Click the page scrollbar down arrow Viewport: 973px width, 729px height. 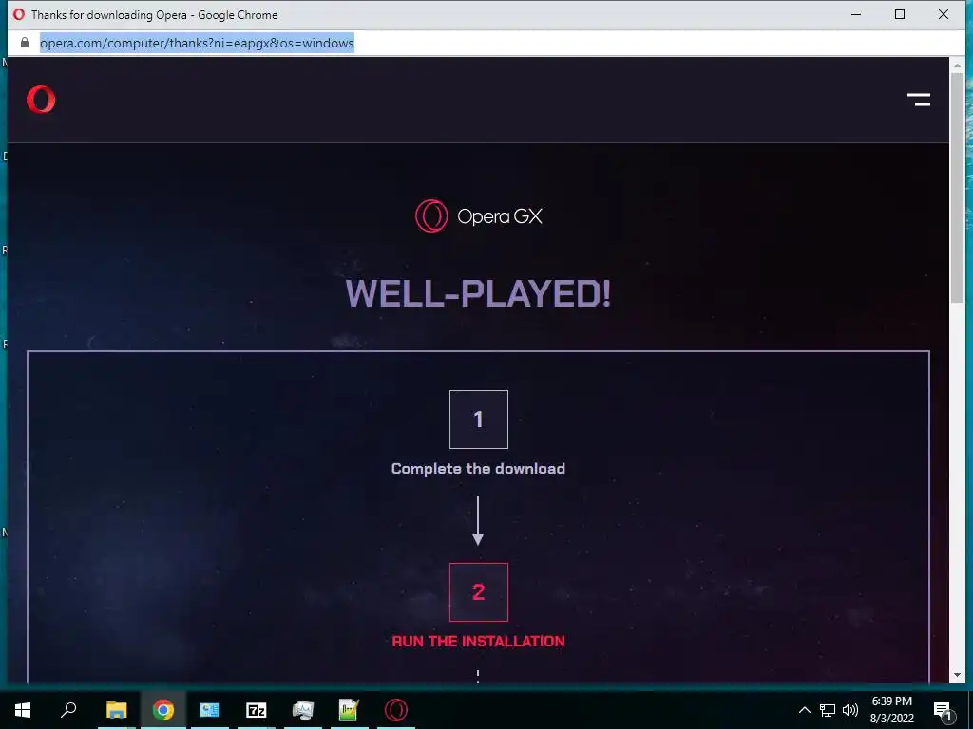957,675
